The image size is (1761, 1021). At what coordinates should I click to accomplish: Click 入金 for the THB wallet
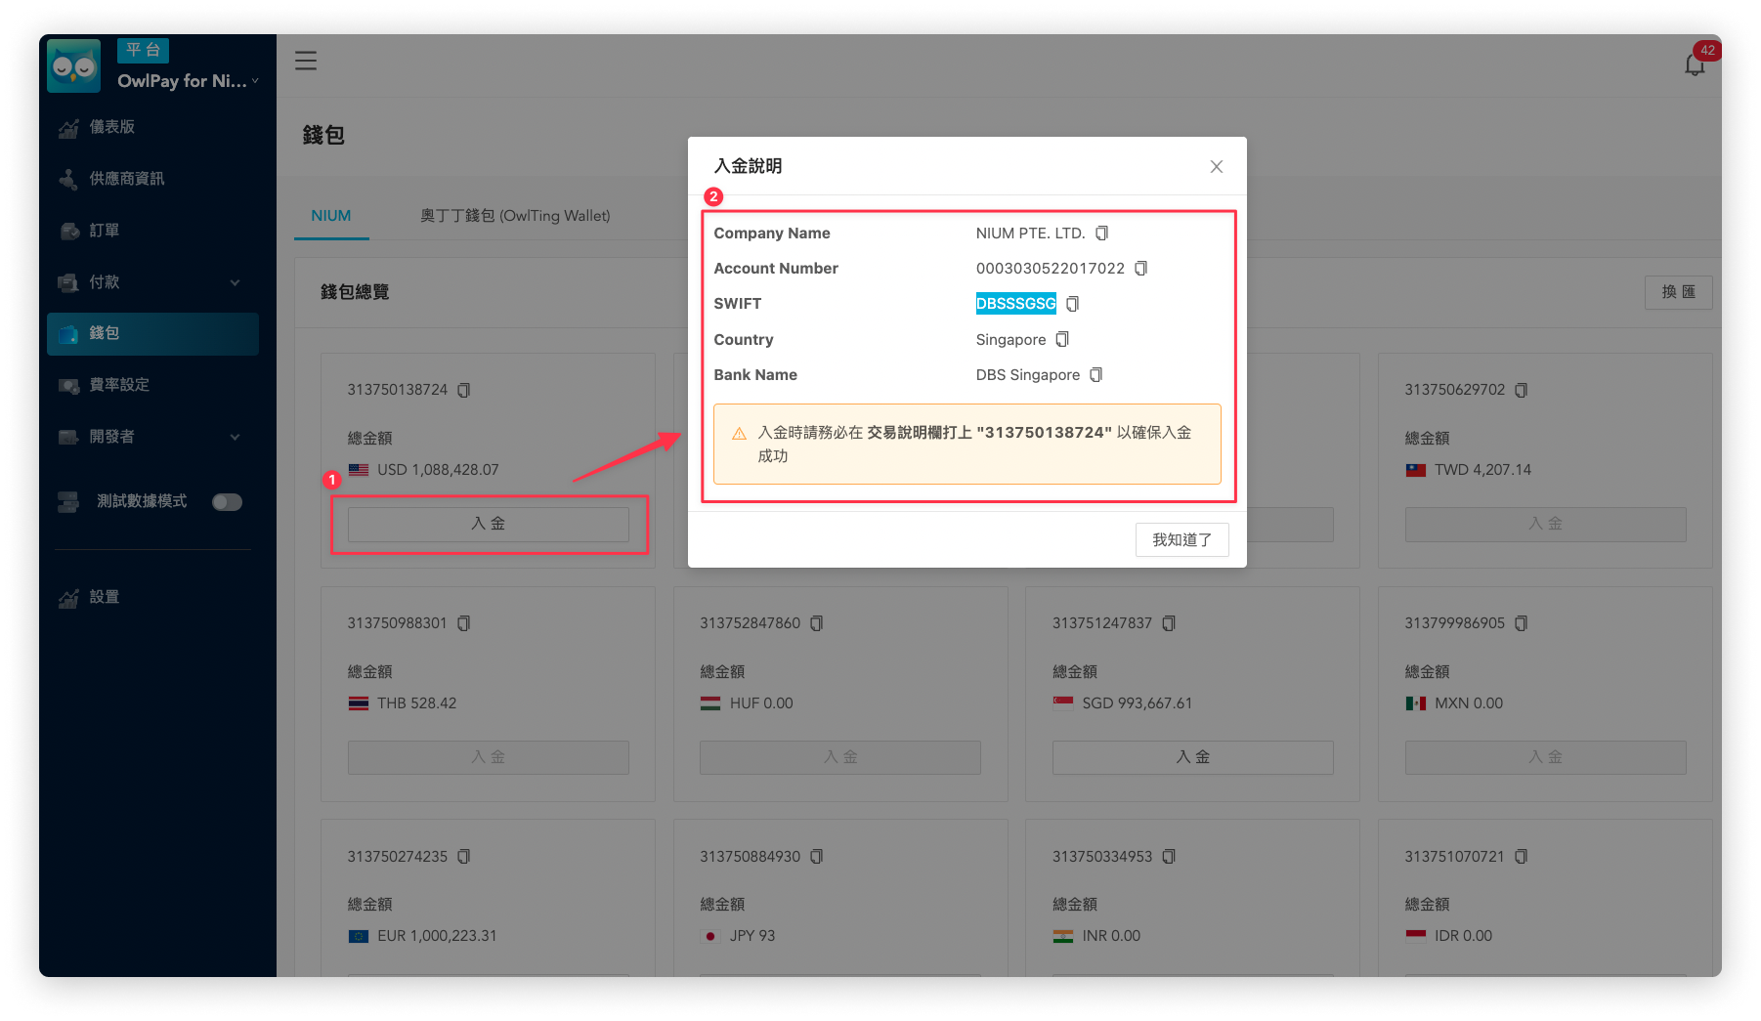pos(489,757)
